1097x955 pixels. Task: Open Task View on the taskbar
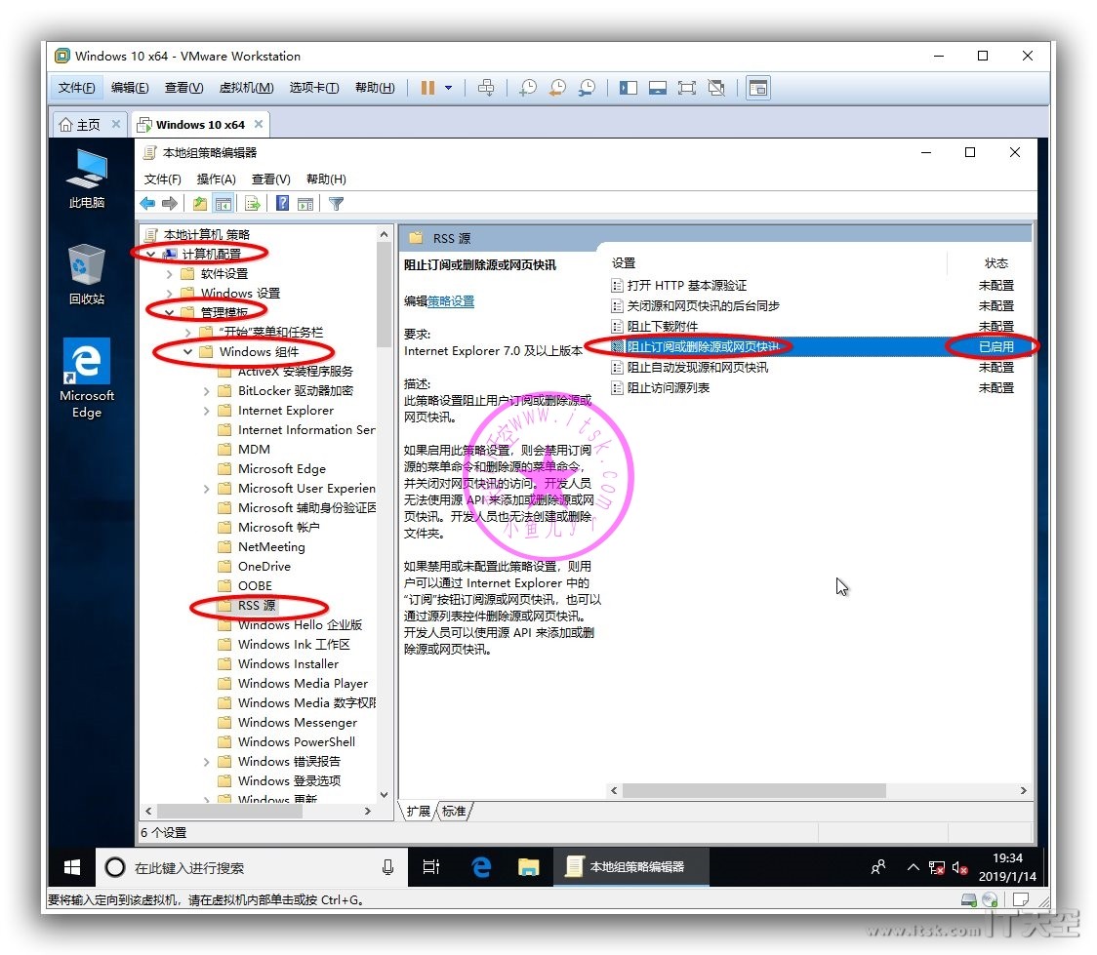tap(431, 867)
